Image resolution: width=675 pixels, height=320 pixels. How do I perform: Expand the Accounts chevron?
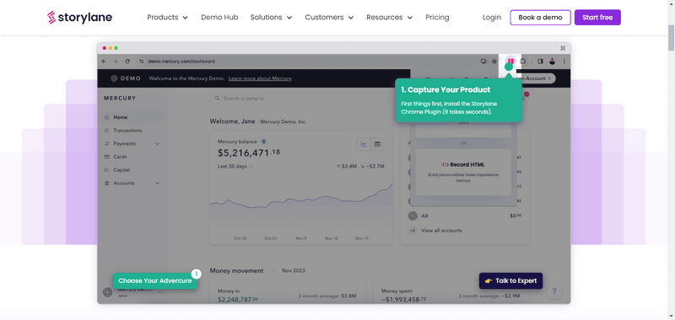coord(157,183)
